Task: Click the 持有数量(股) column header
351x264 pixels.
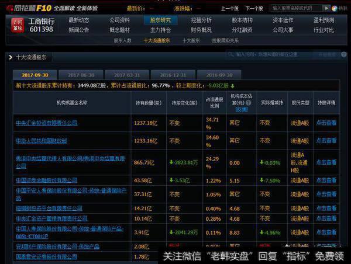Action: 149,103
